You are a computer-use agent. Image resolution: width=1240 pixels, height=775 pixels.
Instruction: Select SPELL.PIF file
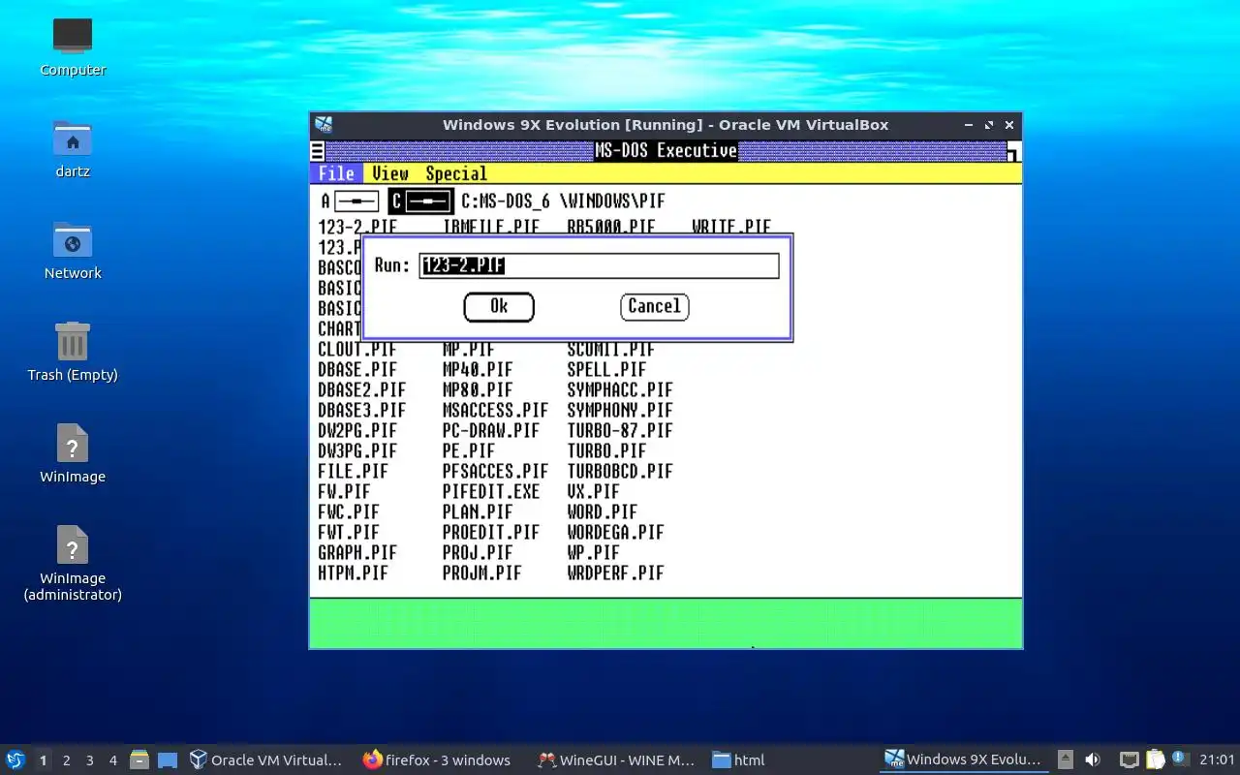(x=606, y=369)
